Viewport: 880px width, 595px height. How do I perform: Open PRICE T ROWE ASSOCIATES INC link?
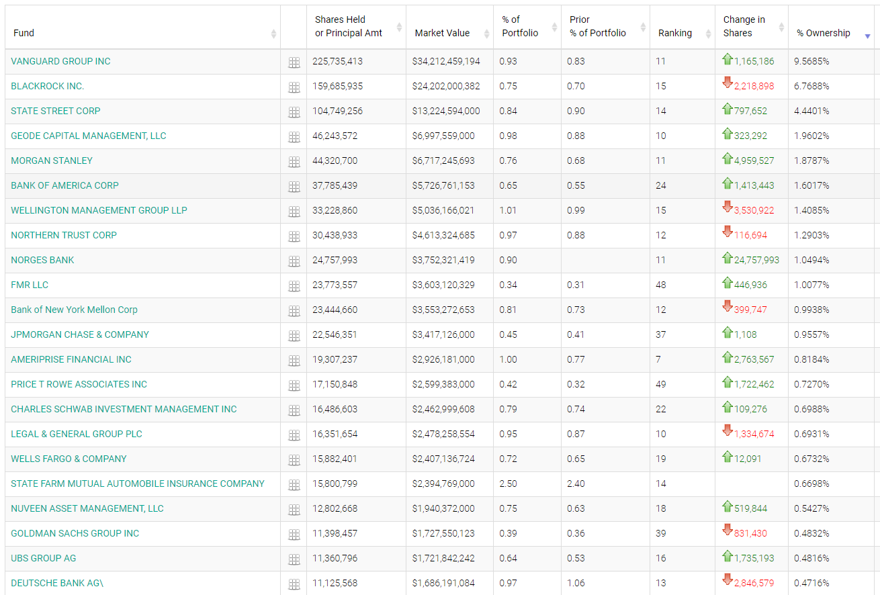coord(79,384)
